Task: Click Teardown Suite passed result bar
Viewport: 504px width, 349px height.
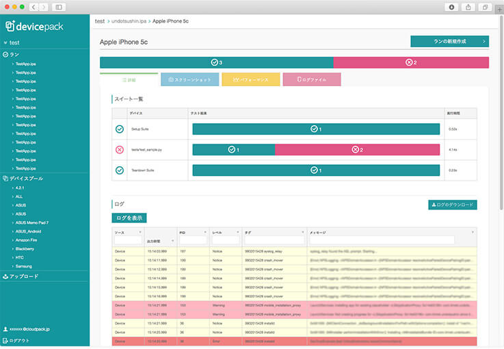Action: tap(316, 170)
